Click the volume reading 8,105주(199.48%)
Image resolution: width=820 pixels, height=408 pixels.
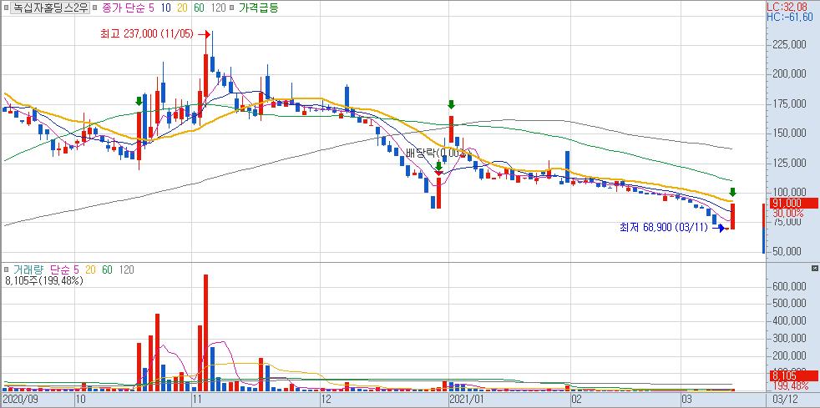coord(44,280)
